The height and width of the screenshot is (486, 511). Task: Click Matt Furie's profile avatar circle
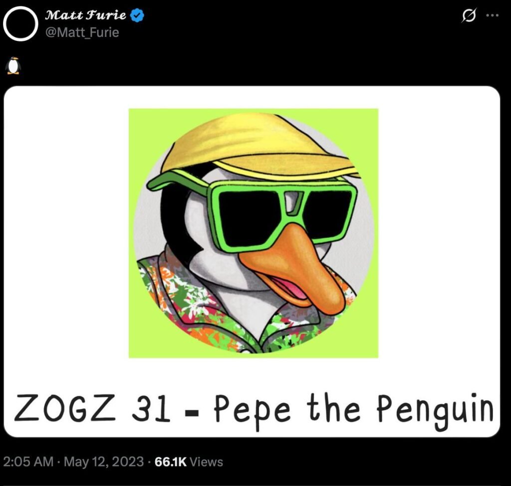pos(20,24)
